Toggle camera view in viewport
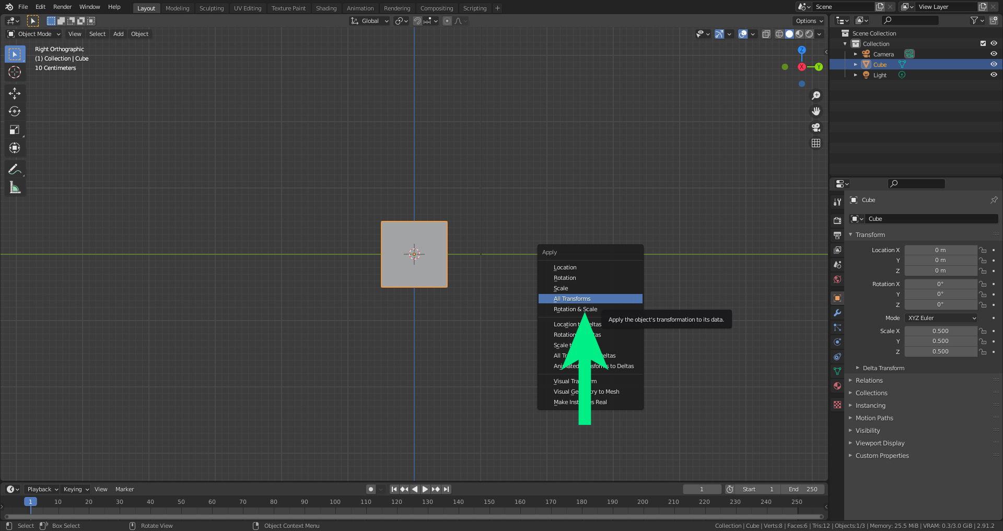 click(x=816, y=127)
